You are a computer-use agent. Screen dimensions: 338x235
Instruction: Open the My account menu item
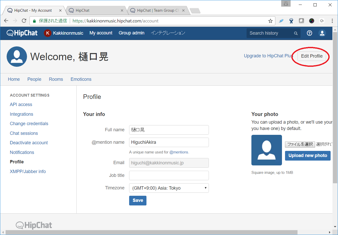pyautogui.click(x=101, y=33)
